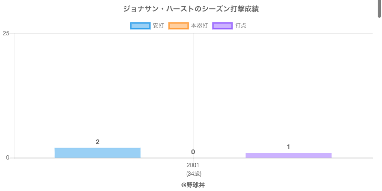382x191 pixels.
Task: Click the y-axis label 0
Action: [7, 158]
